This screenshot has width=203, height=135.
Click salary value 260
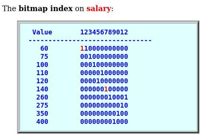(42, 97)
